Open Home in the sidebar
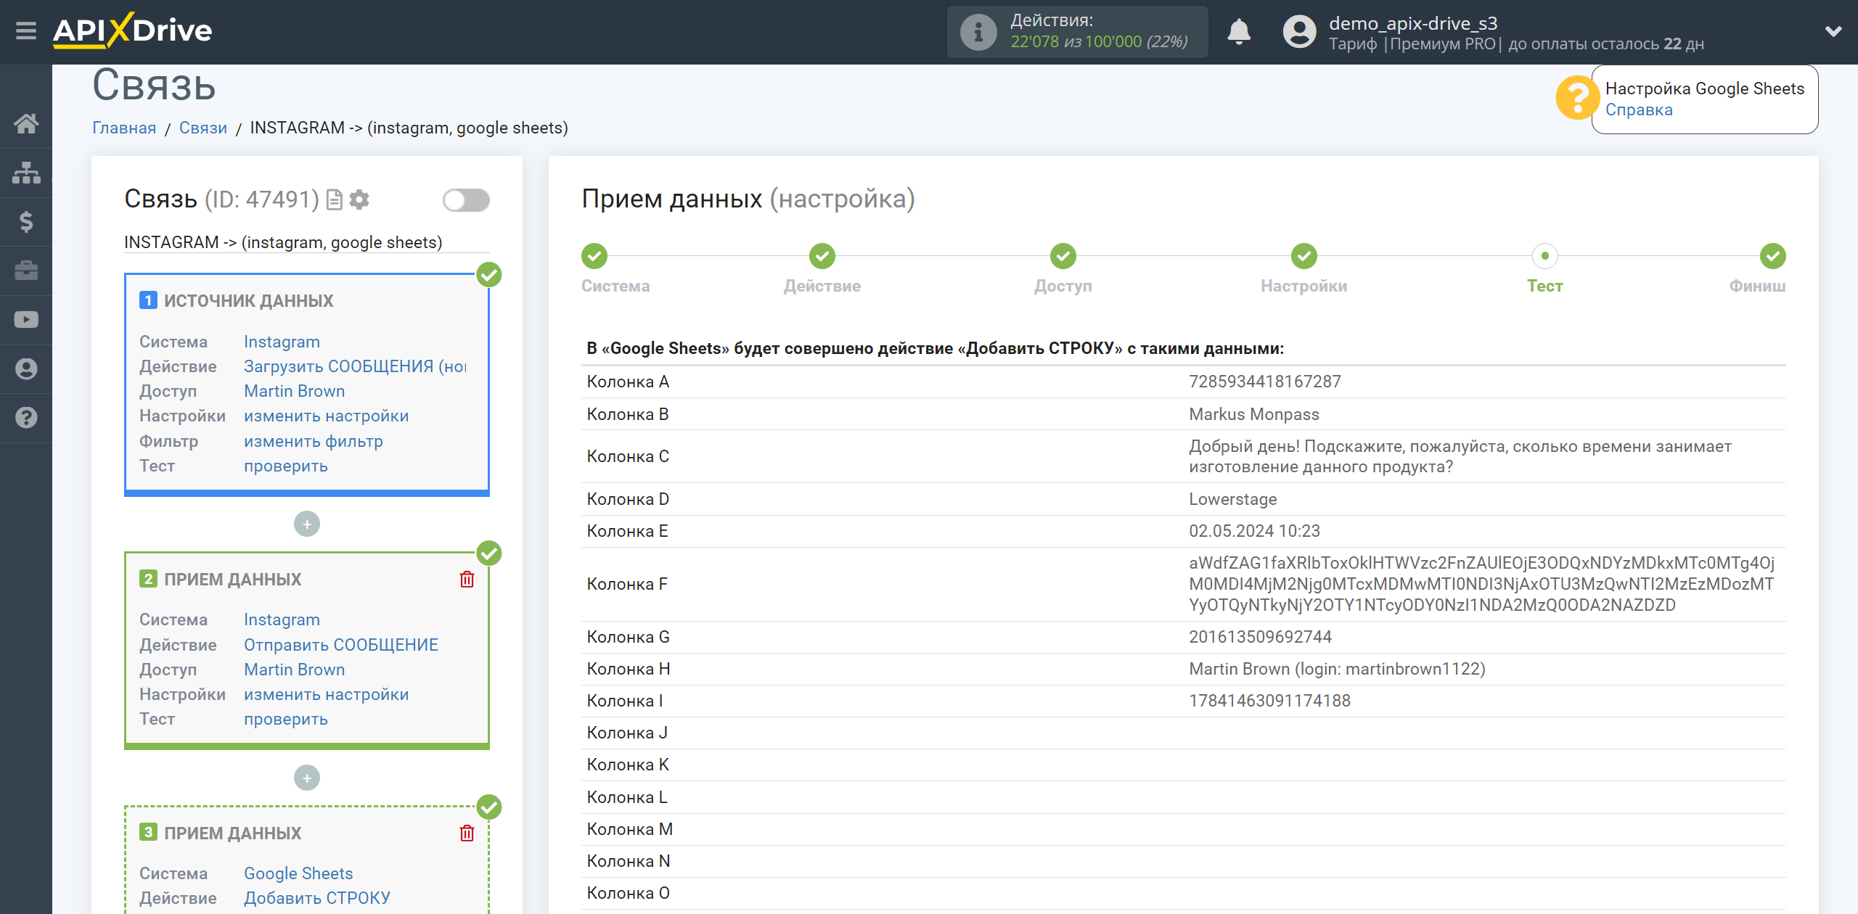Image resolution: width=1858 pixels, height=914 pixels. pyautogui.click(x=26, y=123)
